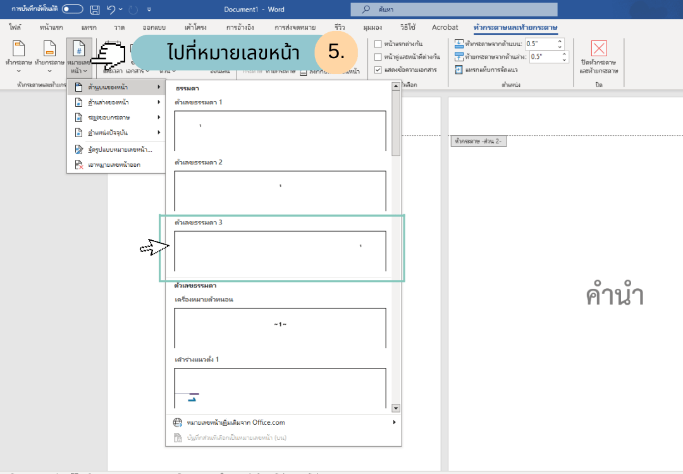The image size is (683, 474).
Task: Click ด้านบนของหน้า page icon
Action: click(79, 87)
